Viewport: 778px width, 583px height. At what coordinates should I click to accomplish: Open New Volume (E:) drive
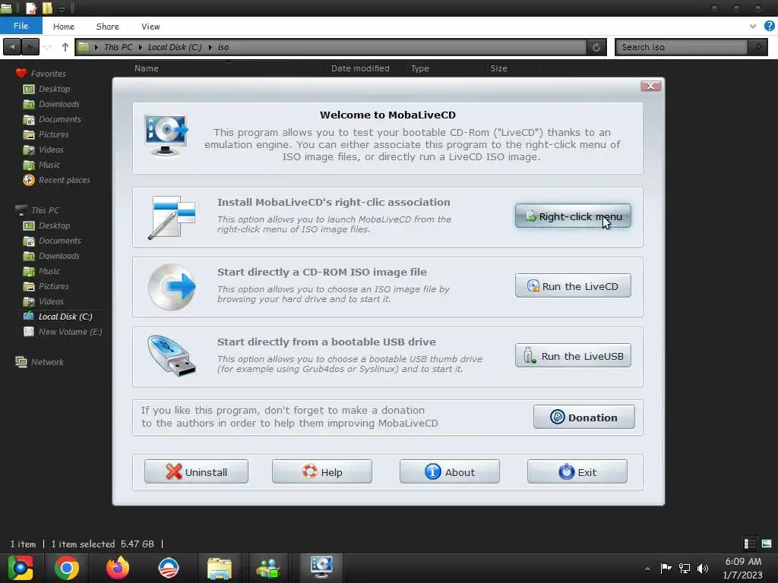[70, 332]
